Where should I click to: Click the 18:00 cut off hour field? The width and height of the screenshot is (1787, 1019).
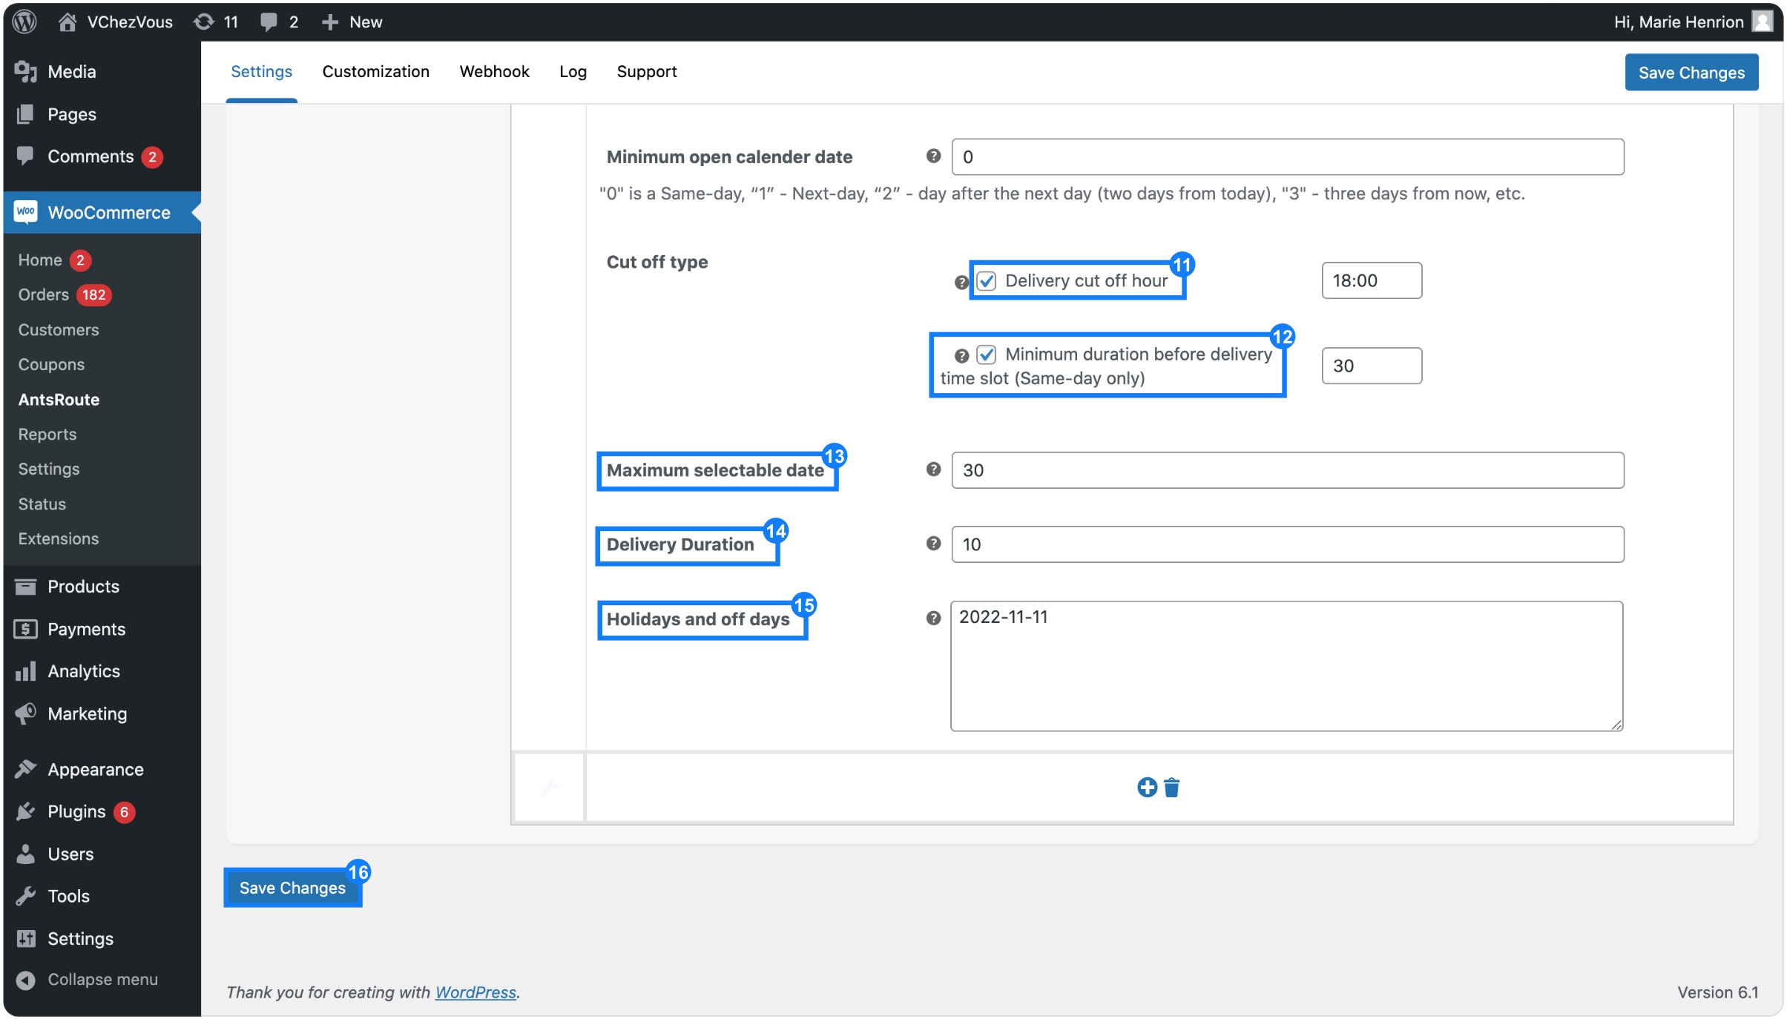(1372, 280)
